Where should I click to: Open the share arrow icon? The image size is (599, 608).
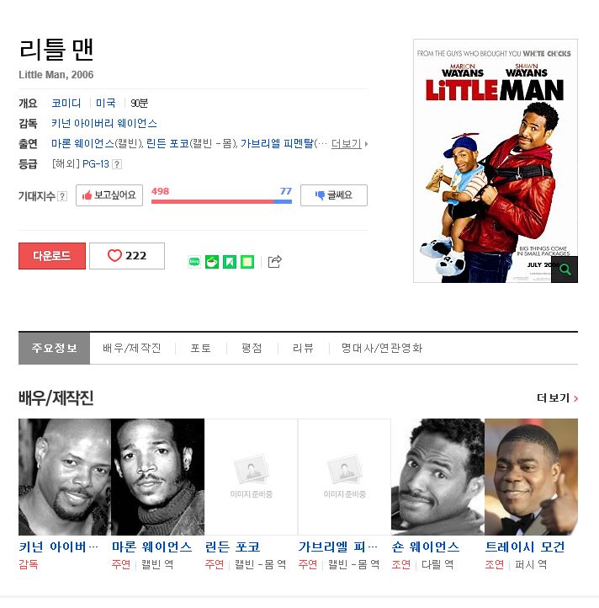click(x=275, y=262)
